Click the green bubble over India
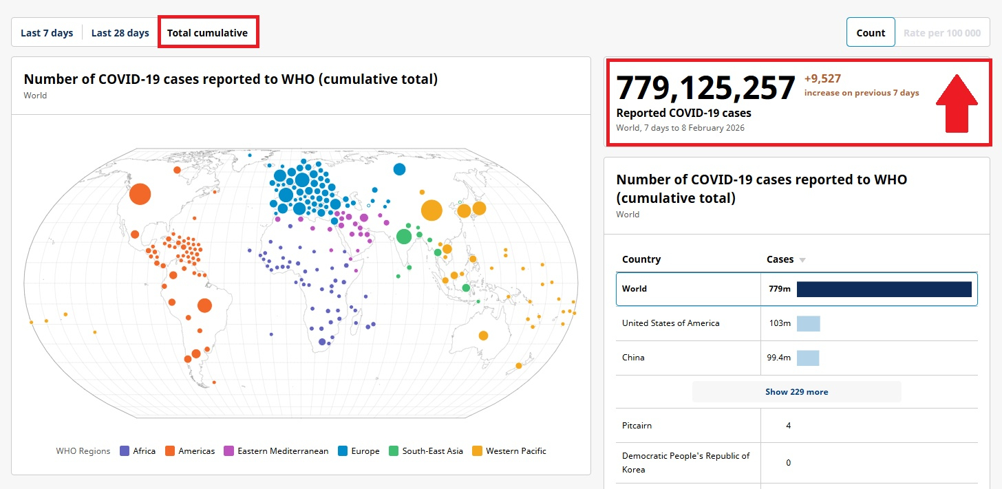This screenshot has height=489, width=1002. coord(404,237)
